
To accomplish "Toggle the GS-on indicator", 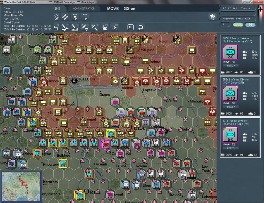I will 129,9.
